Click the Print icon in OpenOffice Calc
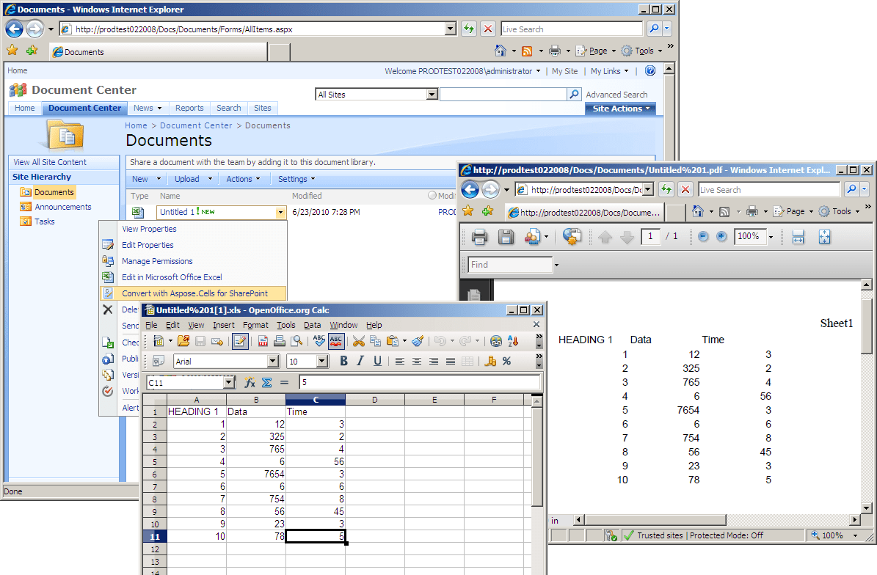 280,341
